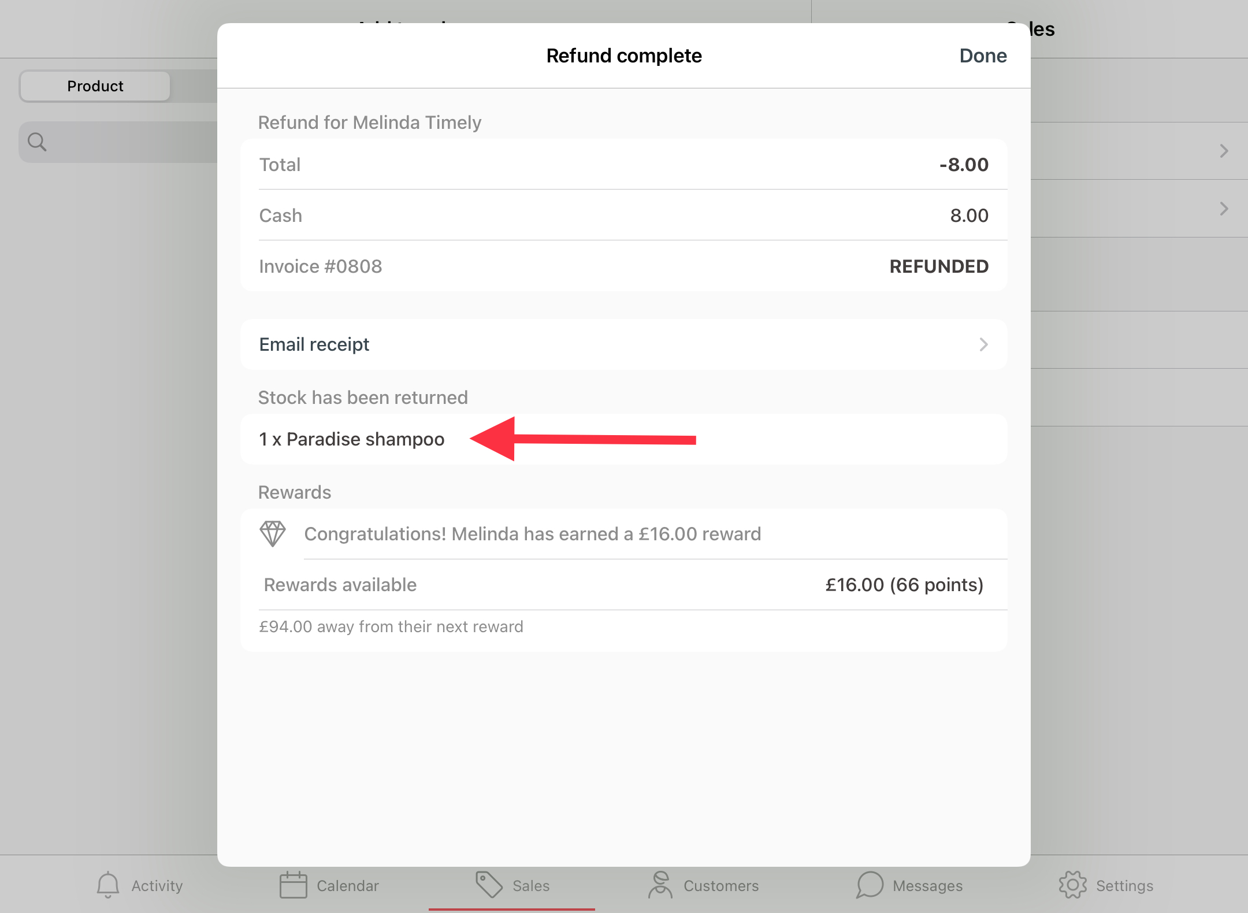Tap Done to close refund dialog
Screen dimensions: 1248x913
[x=983, y=55]
